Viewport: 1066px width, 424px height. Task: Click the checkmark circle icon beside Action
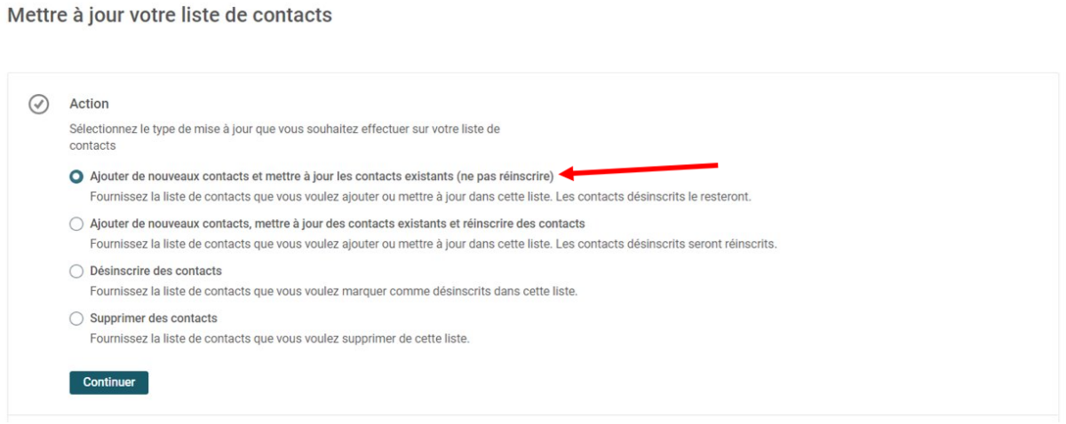point(39,105)
